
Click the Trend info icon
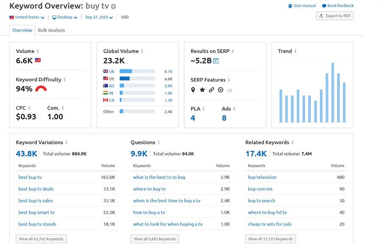295,51
